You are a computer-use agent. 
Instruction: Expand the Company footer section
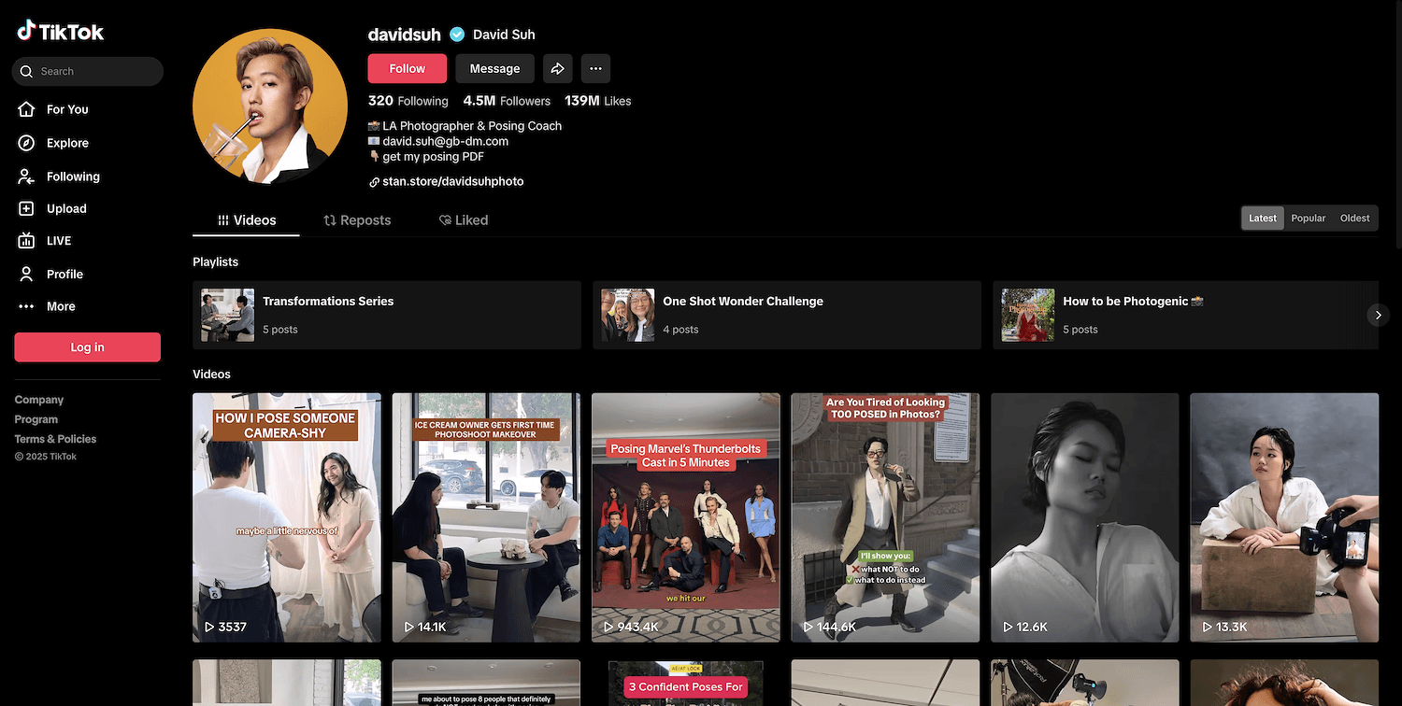39,400
